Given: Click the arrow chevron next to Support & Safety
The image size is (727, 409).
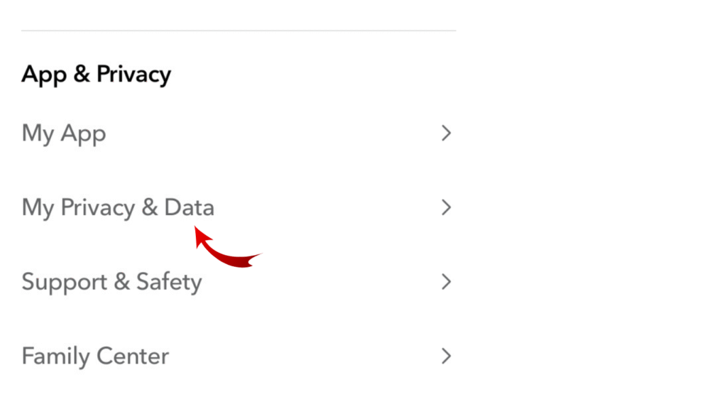Looking at the screenshot, I should (446, 282).
